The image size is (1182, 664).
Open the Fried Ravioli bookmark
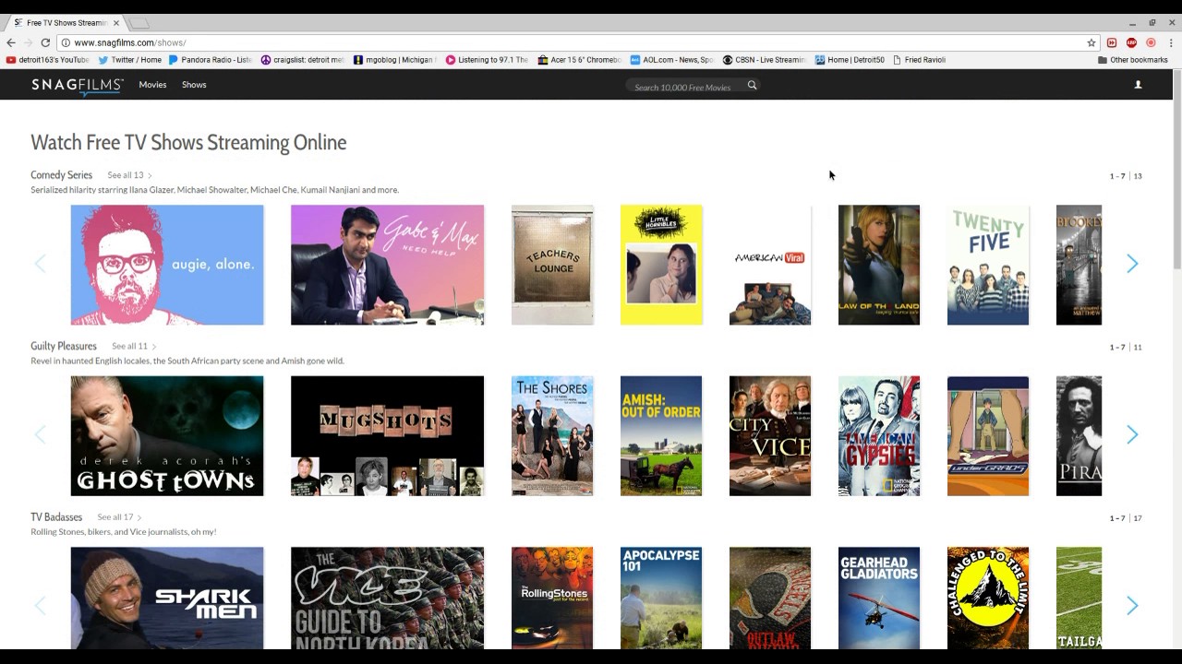[x=920, y=60]
